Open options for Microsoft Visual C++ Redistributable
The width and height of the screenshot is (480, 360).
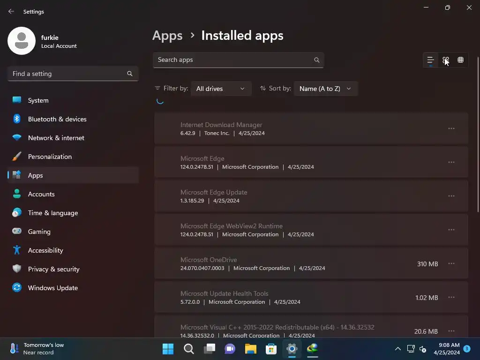(451, 331)
